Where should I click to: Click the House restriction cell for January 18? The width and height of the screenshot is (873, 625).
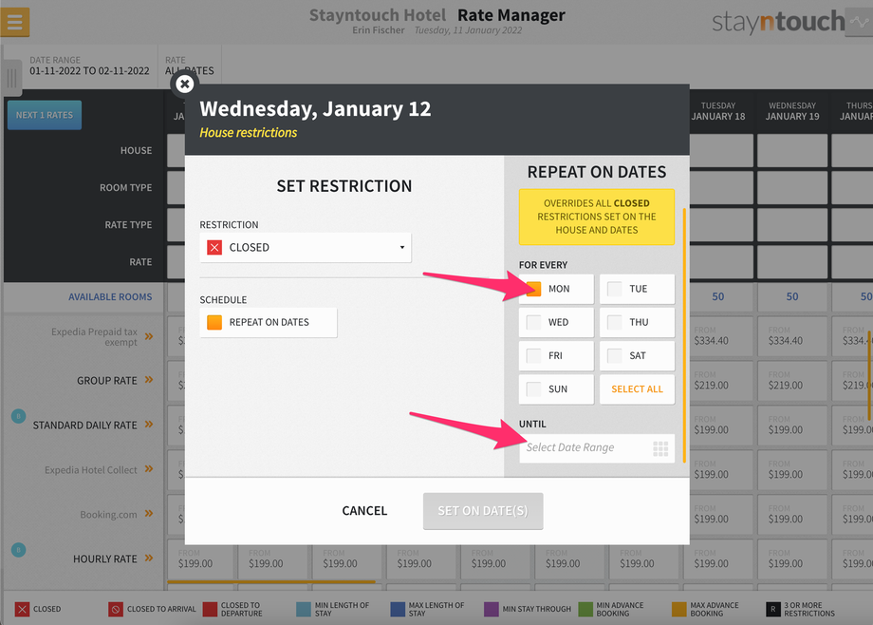pos(721,150)
